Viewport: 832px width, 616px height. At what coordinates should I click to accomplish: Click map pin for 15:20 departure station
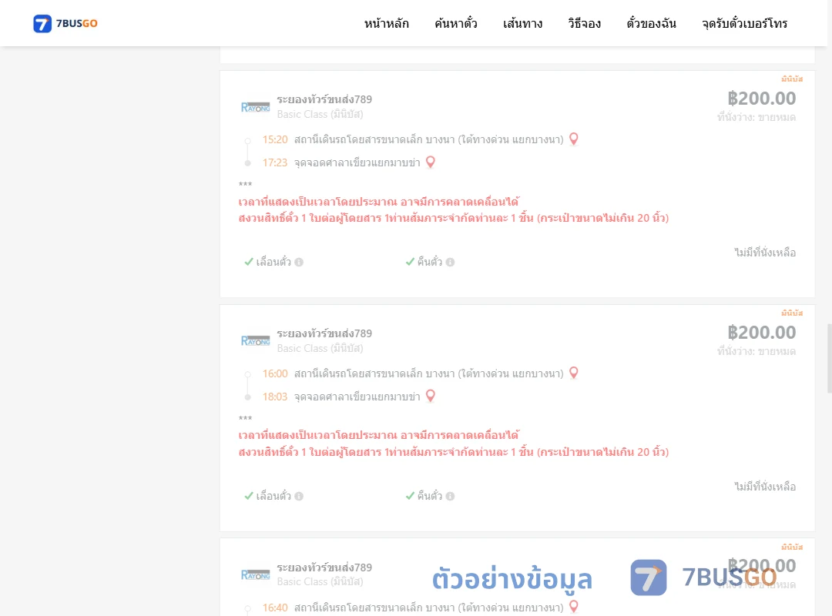[x=574, y=139]
